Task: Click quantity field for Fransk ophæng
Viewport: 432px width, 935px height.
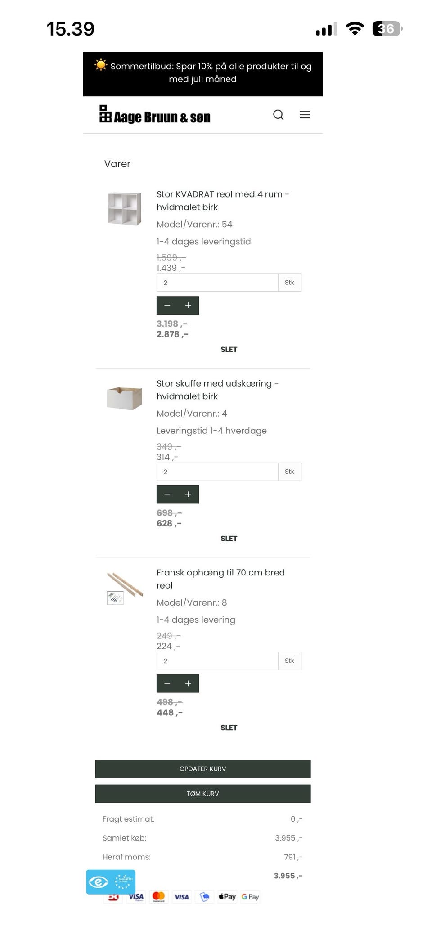Action: (x=217, y=661)
